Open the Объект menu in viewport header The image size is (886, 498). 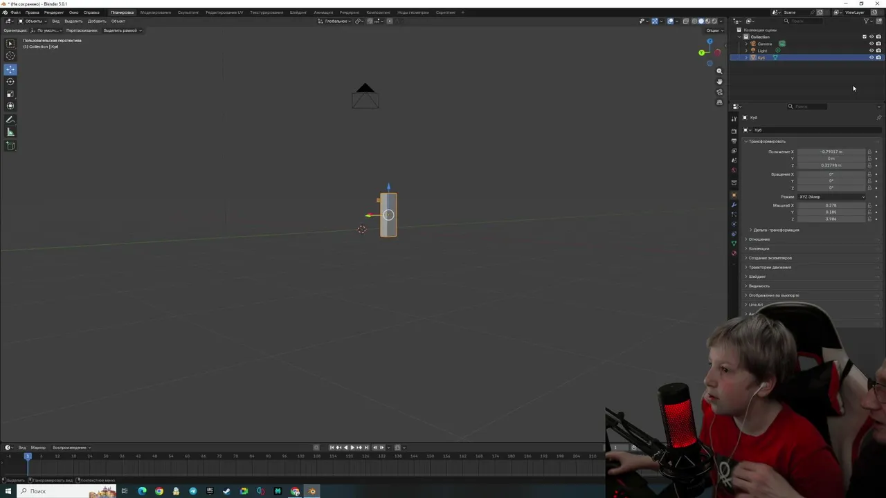click(118, 21)
